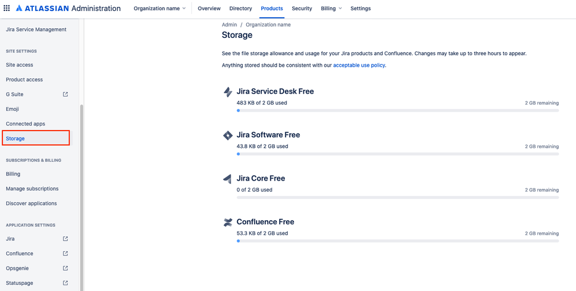576x291 pixels.
Task: Click the Jira Core product icon
Action: click(228, 179)
